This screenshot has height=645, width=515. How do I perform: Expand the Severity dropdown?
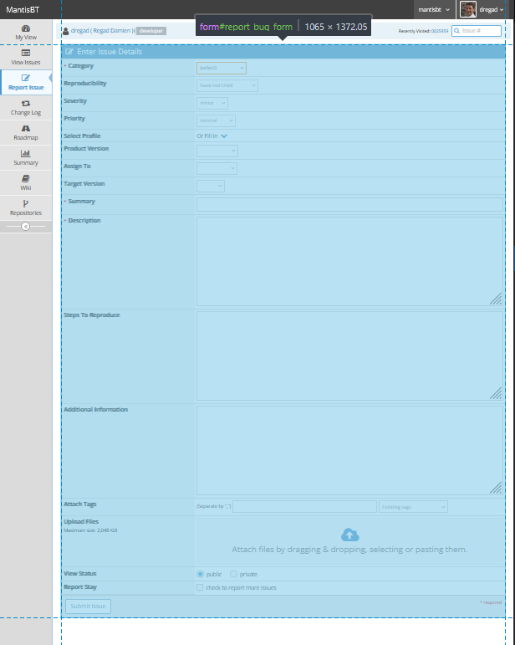pyautogui.click(x=212, y=103)
